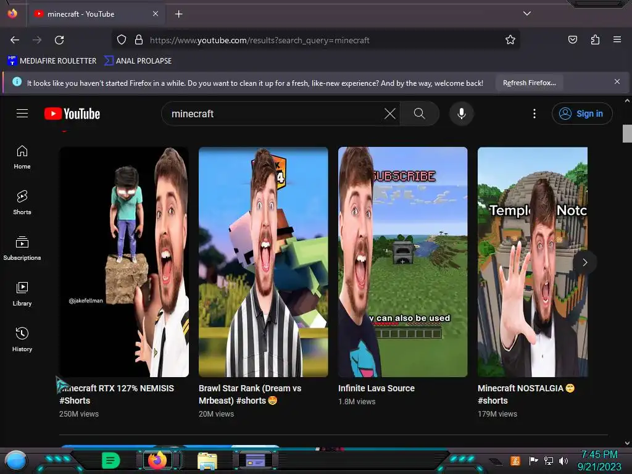Expand the list all tabs chevron
The height and width of the screenshot is (474, 632).
[527, 14]
